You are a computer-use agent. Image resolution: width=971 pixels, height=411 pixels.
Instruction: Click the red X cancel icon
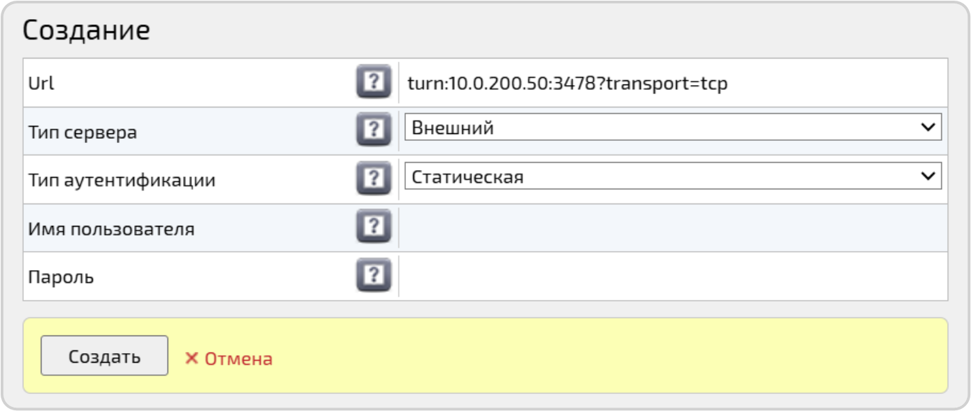pyautogui.click(x=191, y=358)
